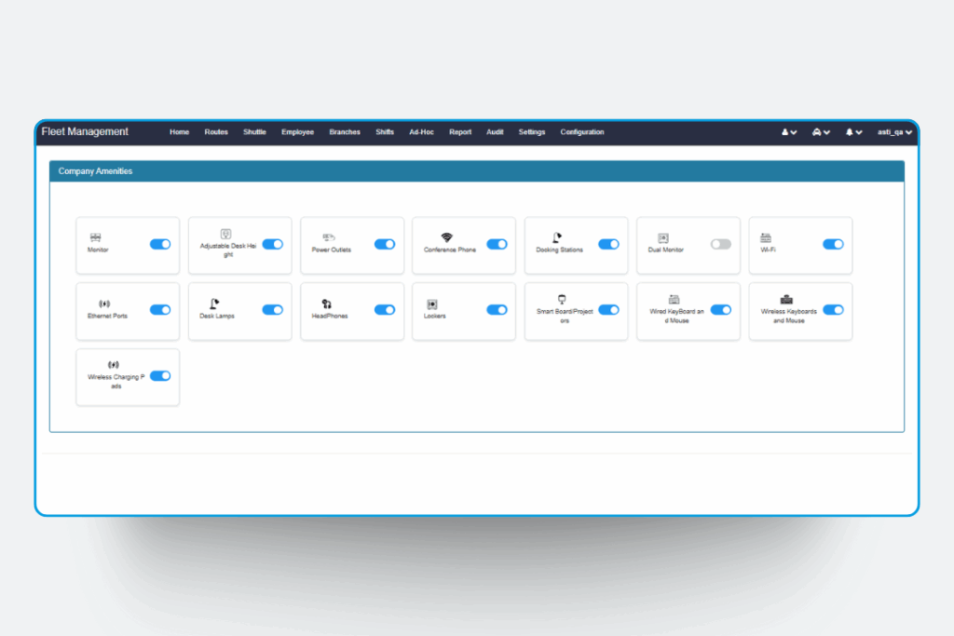Click the Conference Phone icon
The width and height of the screenshot is (954, 636).
pos(447,237)
